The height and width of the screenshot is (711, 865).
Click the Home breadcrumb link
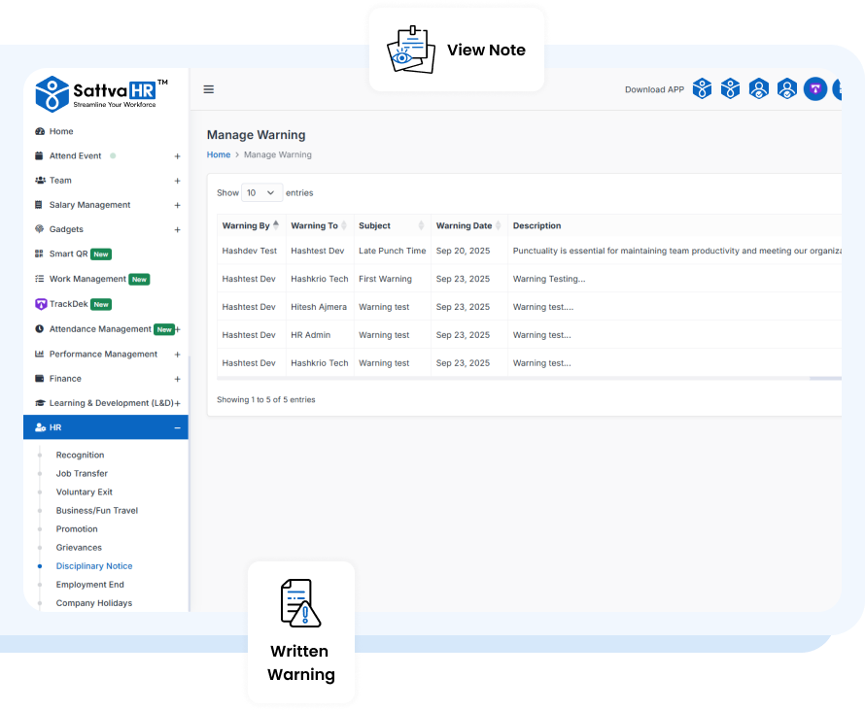coord(219,154)
